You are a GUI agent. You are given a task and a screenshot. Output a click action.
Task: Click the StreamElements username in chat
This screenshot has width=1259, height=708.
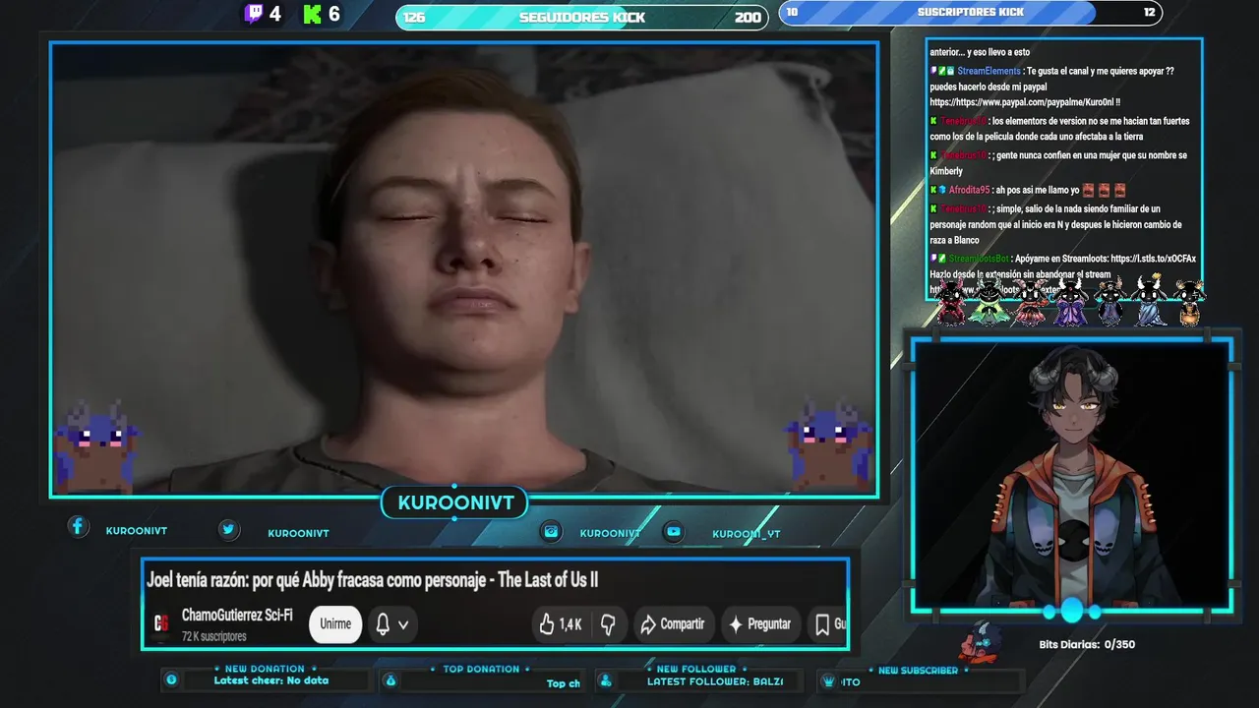point(989,71)
